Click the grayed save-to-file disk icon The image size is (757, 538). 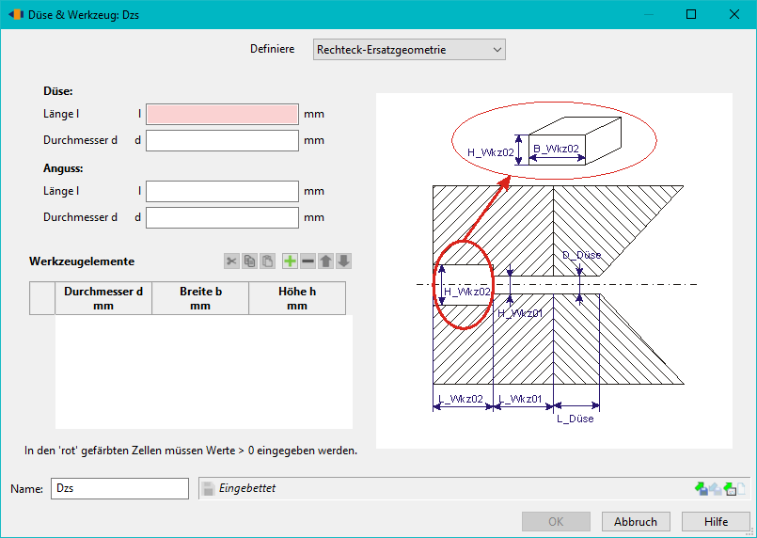point(716,489)
